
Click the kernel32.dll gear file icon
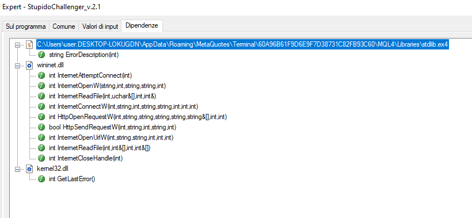[29, 169]
